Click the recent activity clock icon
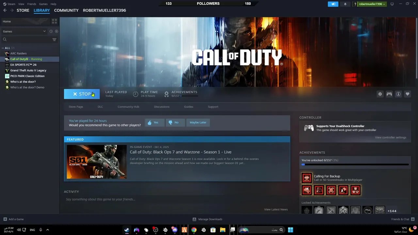This screenshot has height=235, width=418. [x=51, y=31]
